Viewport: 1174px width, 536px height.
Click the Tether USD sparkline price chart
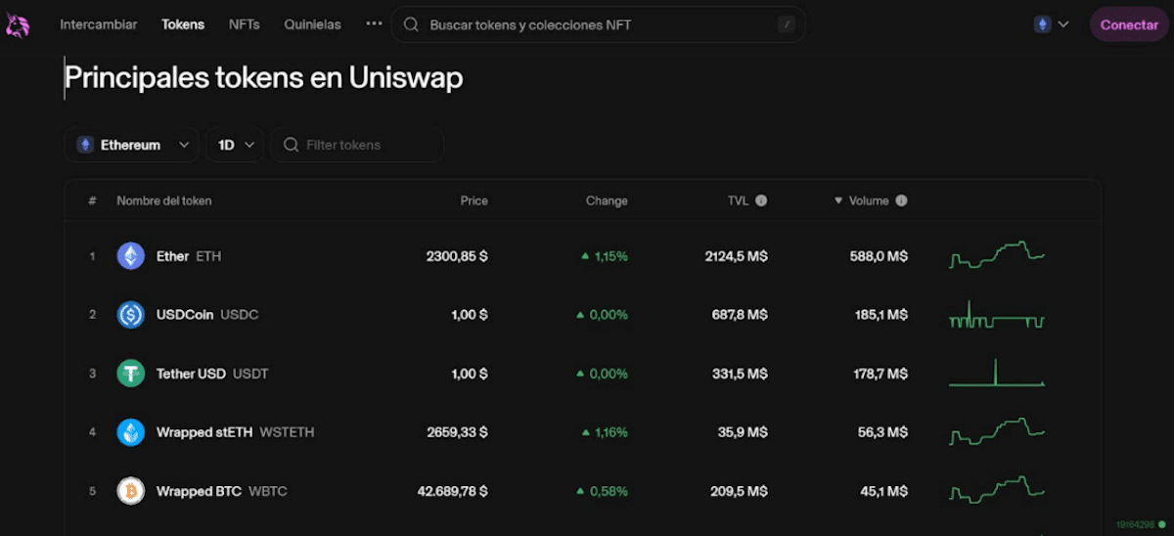[x=997, y=374]
